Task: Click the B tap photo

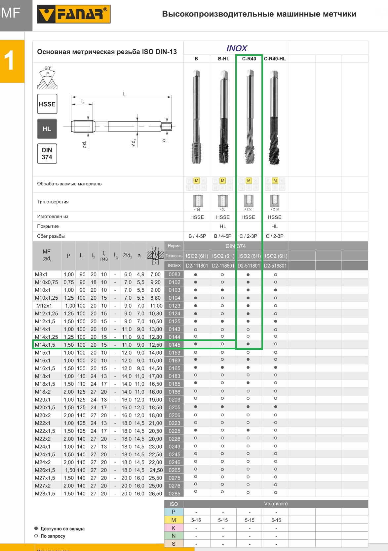Action: coord(196,117)
